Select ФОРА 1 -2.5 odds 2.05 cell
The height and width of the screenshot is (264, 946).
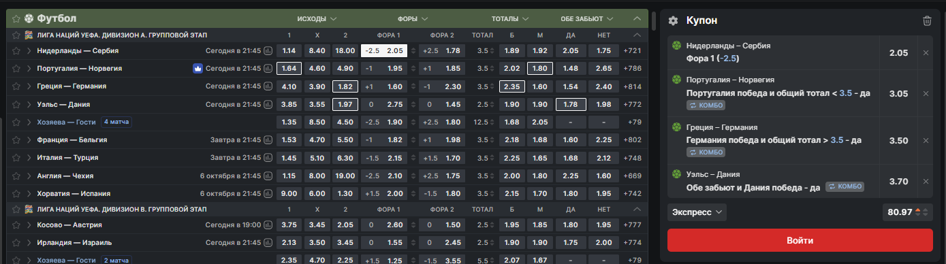(x=384, y=50)
